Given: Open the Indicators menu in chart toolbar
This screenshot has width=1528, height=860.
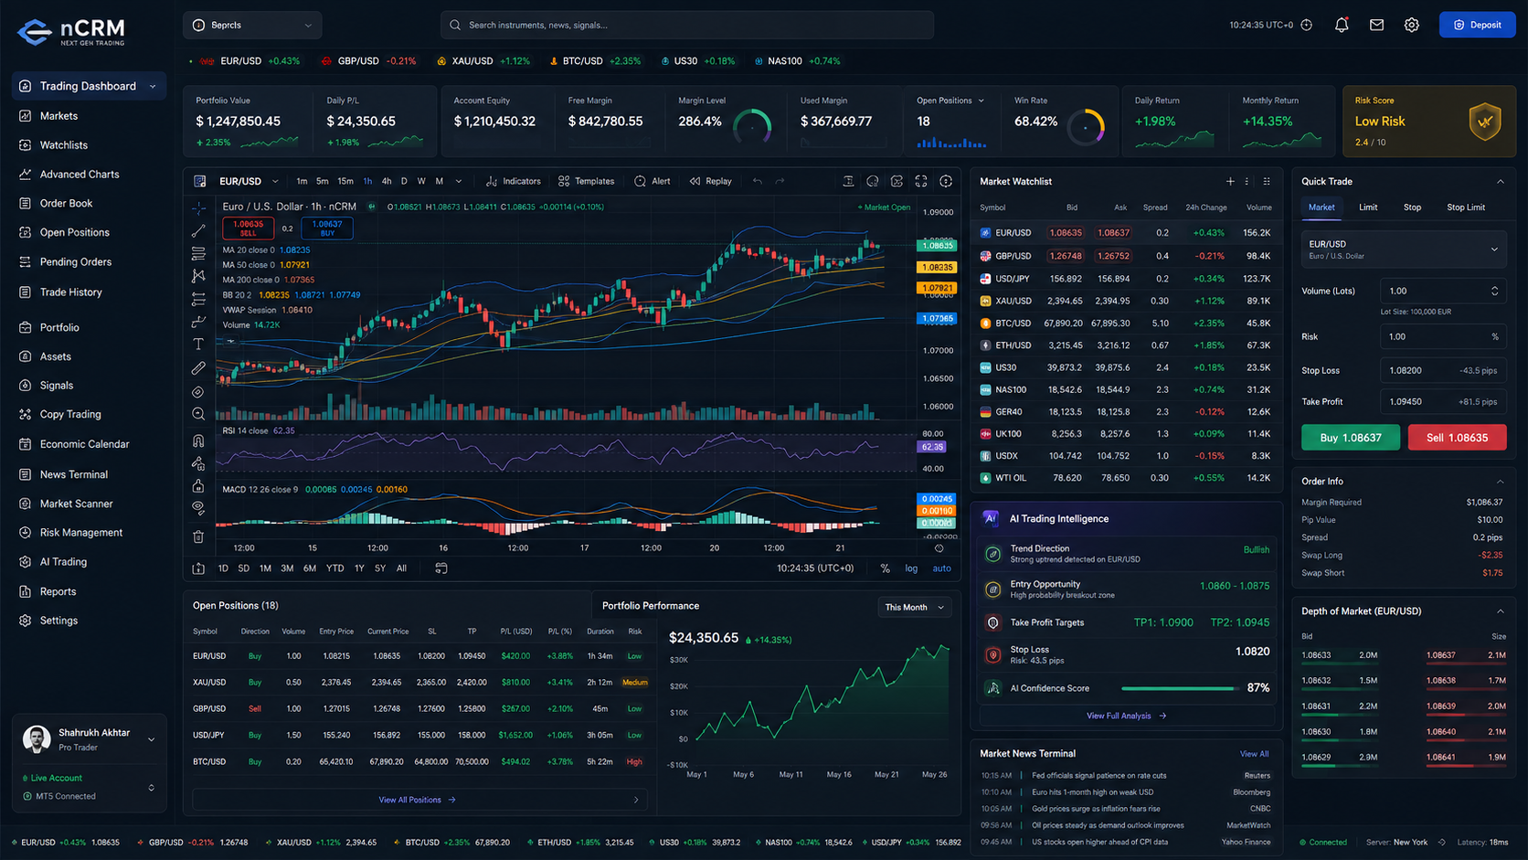Looking at the screenshot, I should click(514, 181).
